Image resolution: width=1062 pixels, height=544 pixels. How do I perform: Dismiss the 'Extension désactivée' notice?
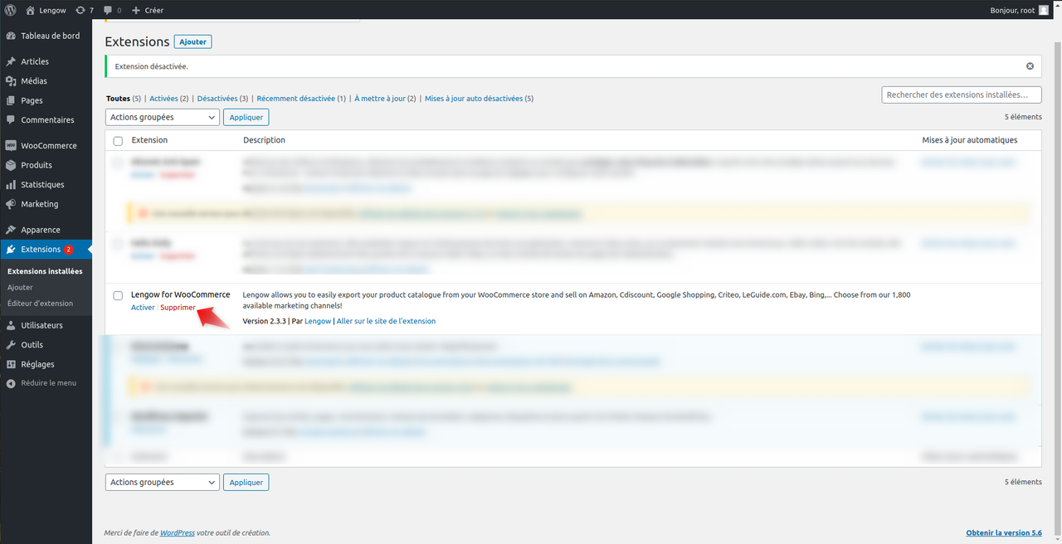coord(1030,66)
